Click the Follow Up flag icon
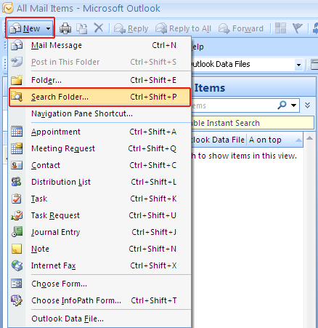Viewport: 318px width, 328px height. [x=298, y=28]
